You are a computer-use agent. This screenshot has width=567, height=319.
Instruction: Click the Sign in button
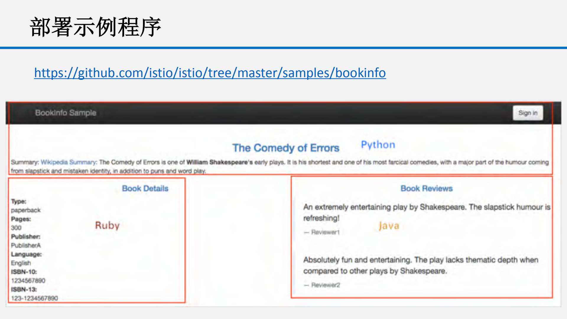click(x=528, y=113)
